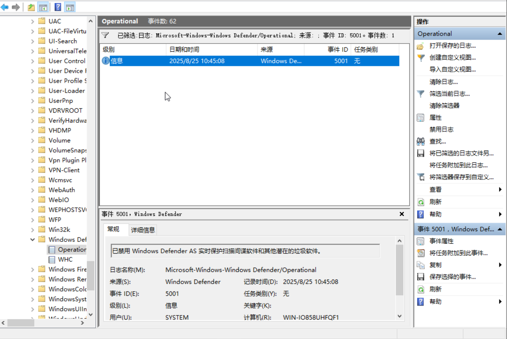This screenshot has width=507, height=339.
Task: Open the 复制 submenu arrow
Action: [500, 265]
